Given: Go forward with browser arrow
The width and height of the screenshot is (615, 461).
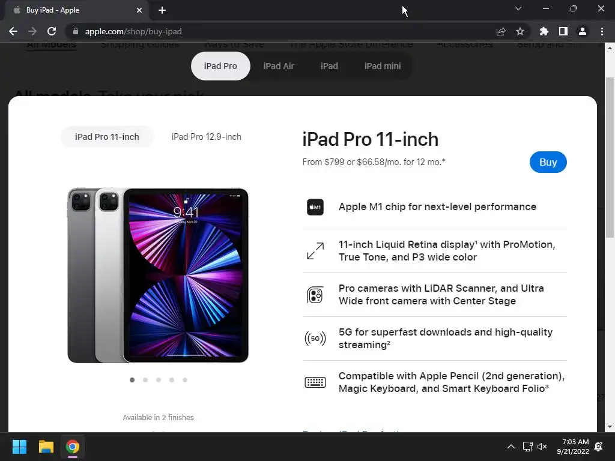Looking at the screenshot, I should [x=32, y=31].
